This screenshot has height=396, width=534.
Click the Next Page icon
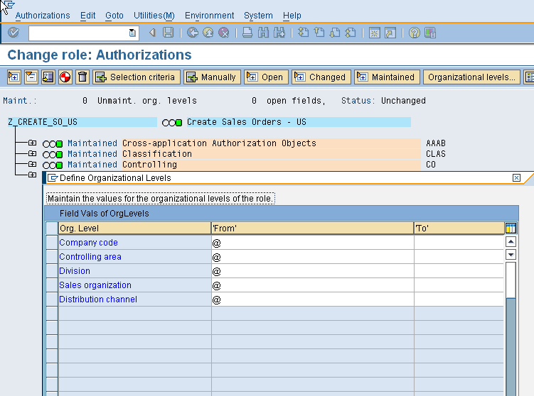(335, 33)
